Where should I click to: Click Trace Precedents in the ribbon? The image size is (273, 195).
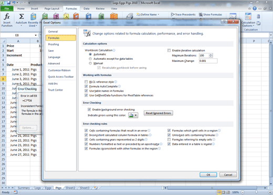(x=183, y=15)
